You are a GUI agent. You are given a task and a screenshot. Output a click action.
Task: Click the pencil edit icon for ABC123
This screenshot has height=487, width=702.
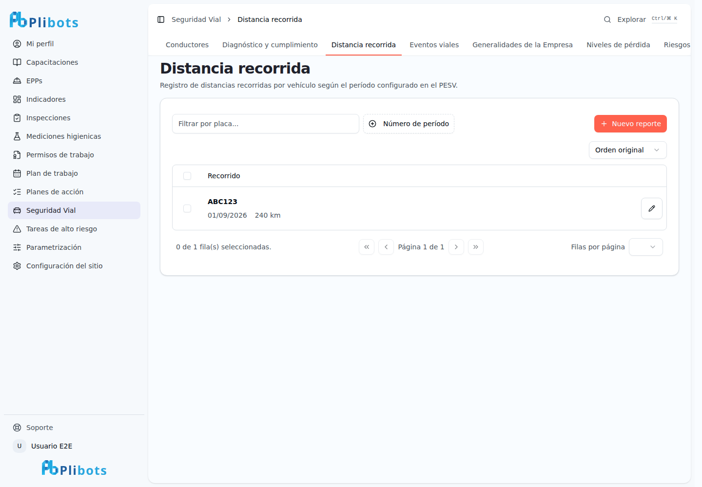[651, 208]
